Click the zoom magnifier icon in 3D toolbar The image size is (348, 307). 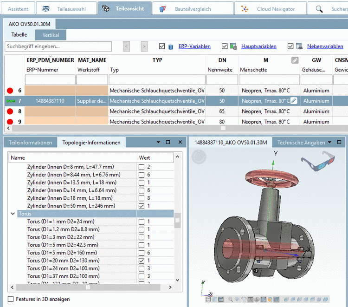(230, 299)
